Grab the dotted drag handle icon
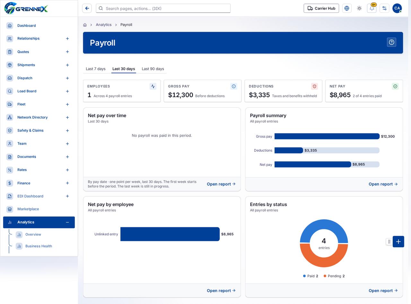The height and width of the screenshot is (304, 411). (x=389, y=241)
